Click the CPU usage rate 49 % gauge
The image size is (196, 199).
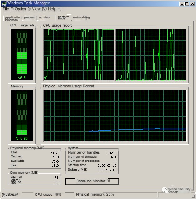pyautogui.click(x=22, y=55)
